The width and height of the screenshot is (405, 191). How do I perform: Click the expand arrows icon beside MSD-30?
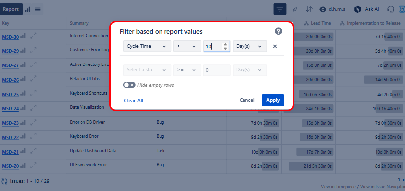pos(33,36)
